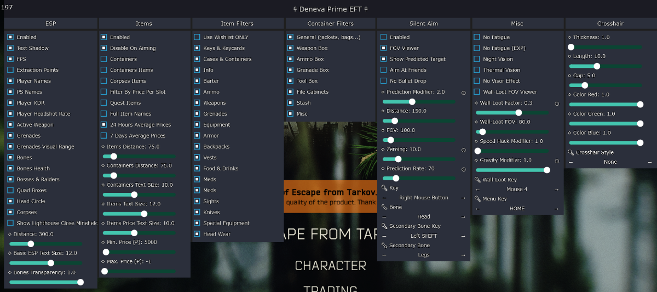The height and width of the screenshot is (292, 657).
Task: Click the icon beside Crosshair Style
Action: 570,152
